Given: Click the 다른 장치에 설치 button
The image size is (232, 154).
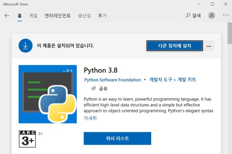Looking at the screenshot, I should [x=174, y=46].
